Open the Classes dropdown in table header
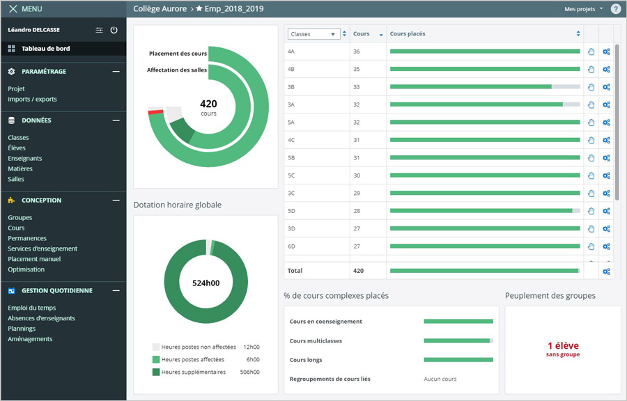The width and height of the screenshot is (627, 401). pos(313,34)
